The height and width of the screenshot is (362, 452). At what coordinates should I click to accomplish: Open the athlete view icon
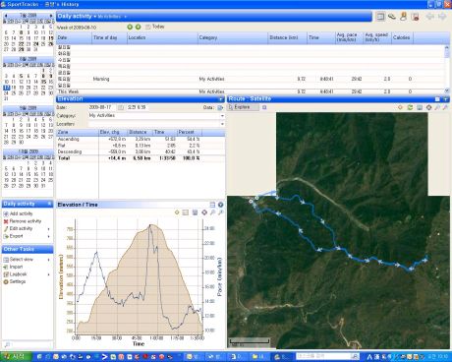404,17
